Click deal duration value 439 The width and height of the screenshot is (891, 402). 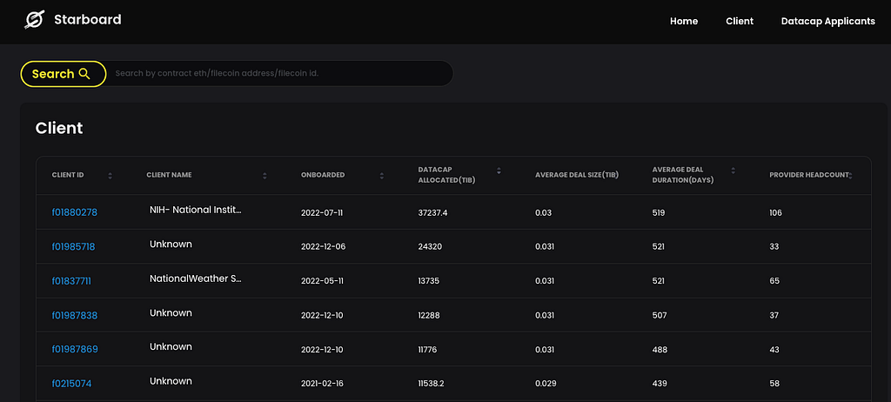coord(660,384)
